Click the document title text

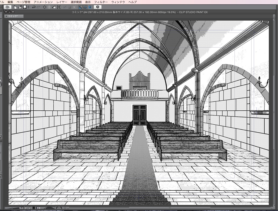140,12
